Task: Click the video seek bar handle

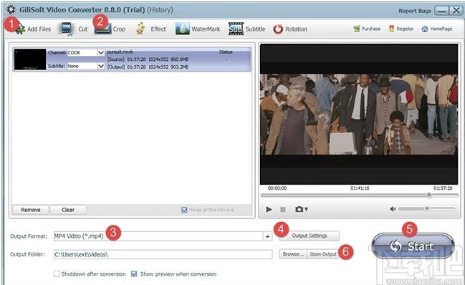Action: pos(429,195)
